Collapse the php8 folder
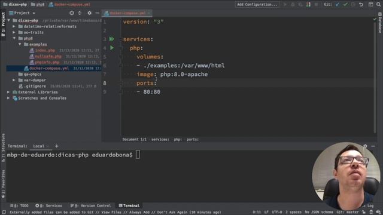Screen dimensions: 383x215 pyautogui.click(x=14, y=38)
